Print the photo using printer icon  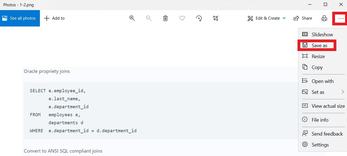point(324,18)
